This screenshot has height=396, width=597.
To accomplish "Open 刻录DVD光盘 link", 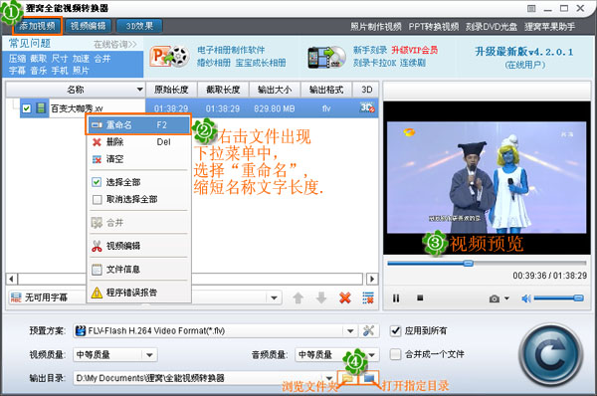I will 492,27.
